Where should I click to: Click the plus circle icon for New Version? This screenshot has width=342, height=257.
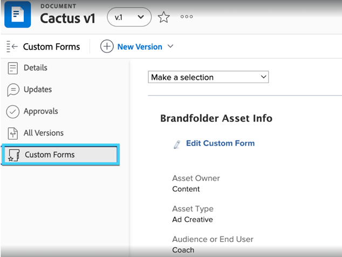pyautogui.click(x=107, y=46)
